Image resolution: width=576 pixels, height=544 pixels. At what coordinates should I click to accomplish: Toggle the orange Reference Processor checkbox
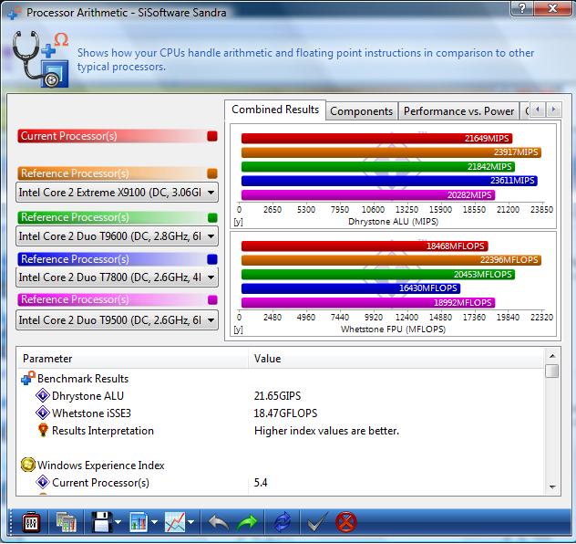212,173
